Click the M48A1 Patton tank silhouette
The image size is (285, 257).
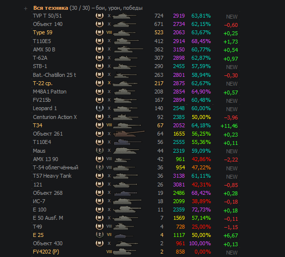(125, 92)
